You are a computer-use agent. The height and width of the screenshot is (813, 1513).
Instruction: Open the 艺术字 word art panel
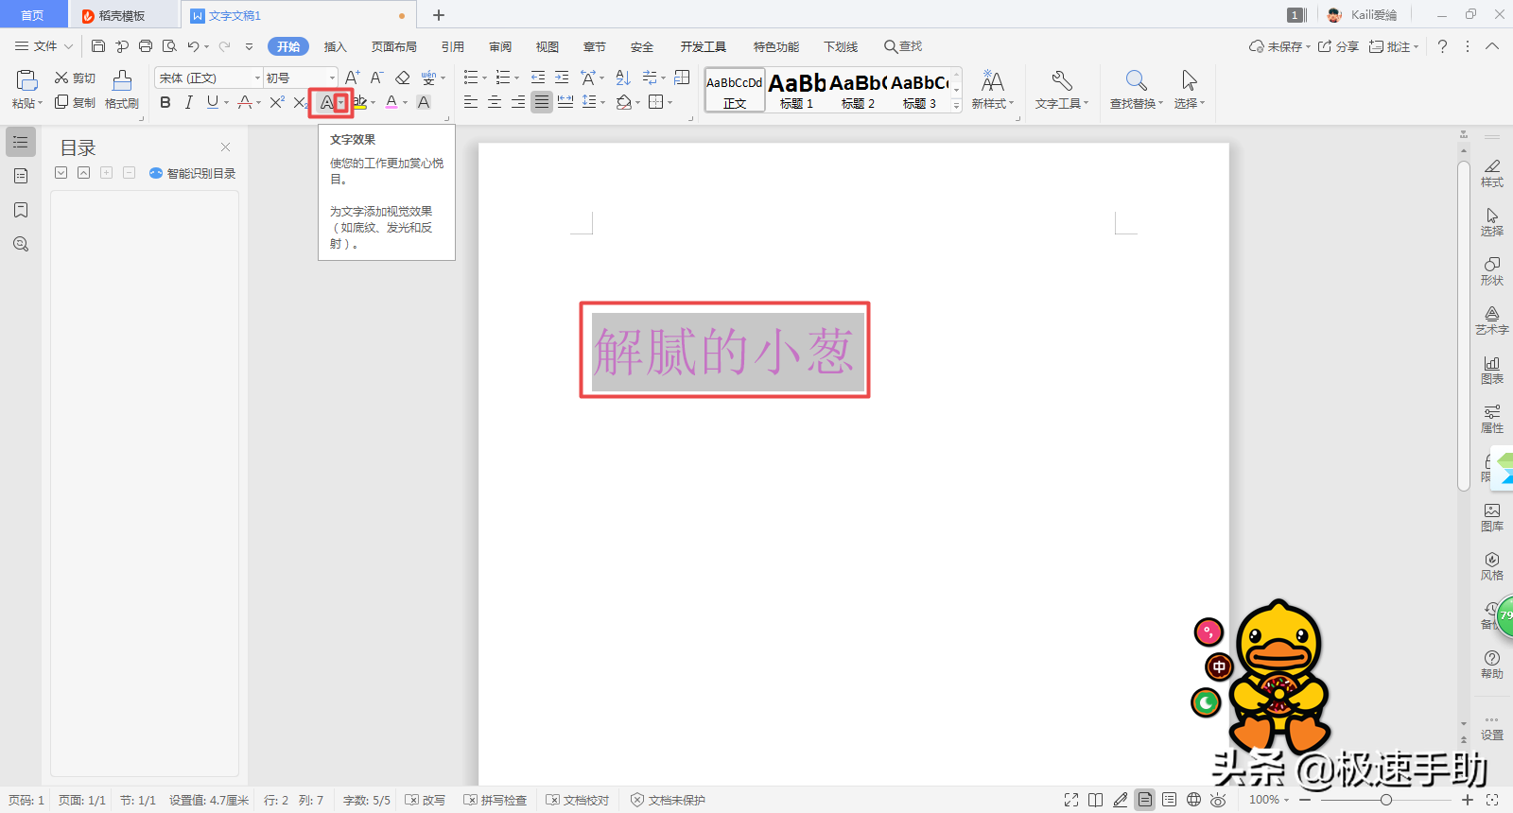[1492, 320]
